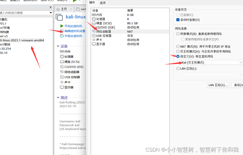
Task: Click 升级此虚拟机 link
Action: coord(73,36)
